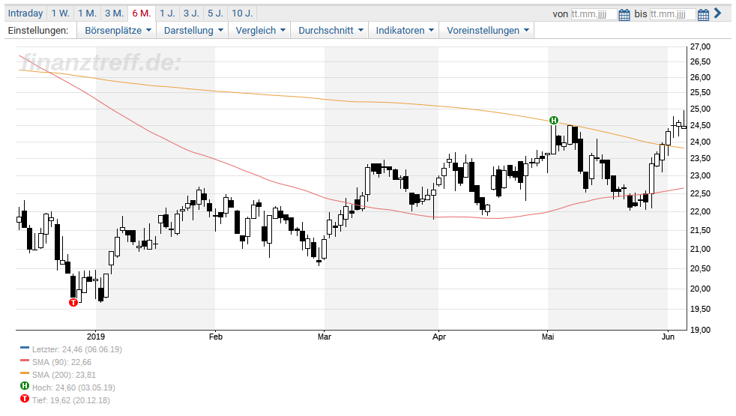The image size is (736, 416).
Task: Click the 25,00 price axis label
Action: pyautogui.click(x=700, y=109)
